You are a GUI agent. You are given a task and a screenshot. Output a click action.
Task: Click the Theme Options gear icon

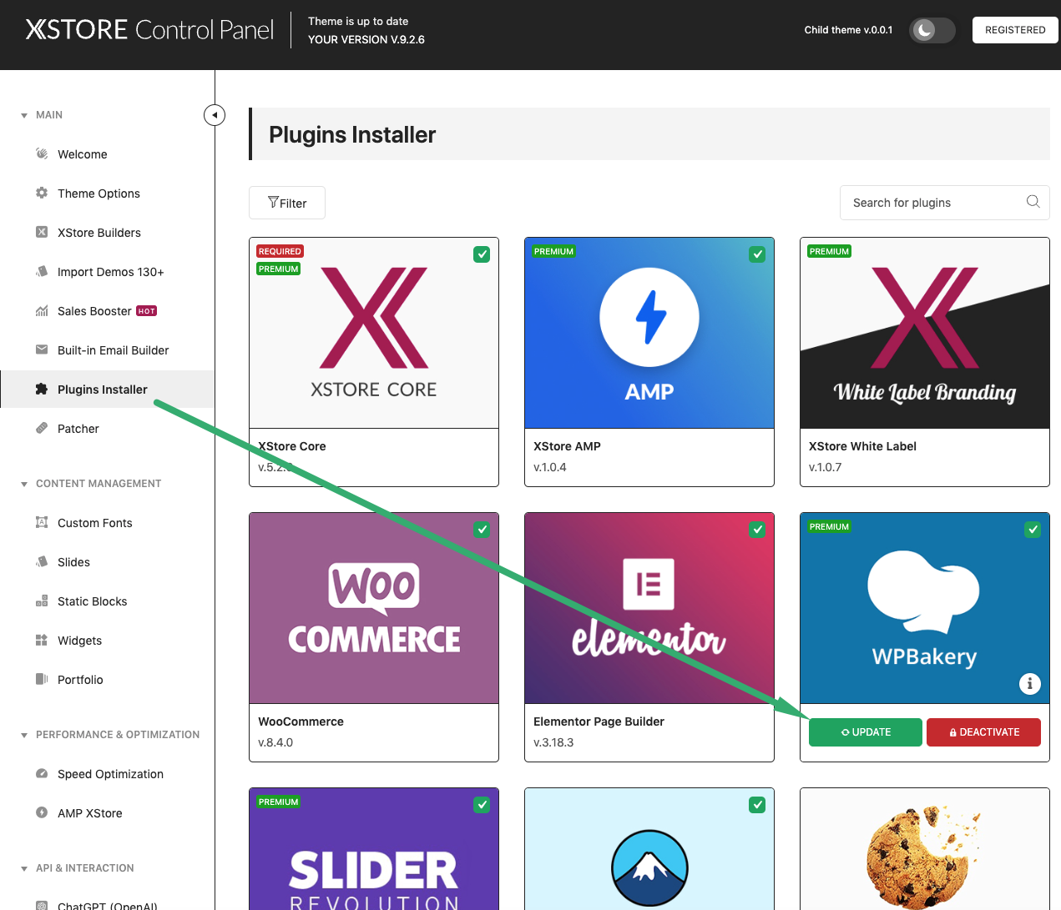point(42,193)
